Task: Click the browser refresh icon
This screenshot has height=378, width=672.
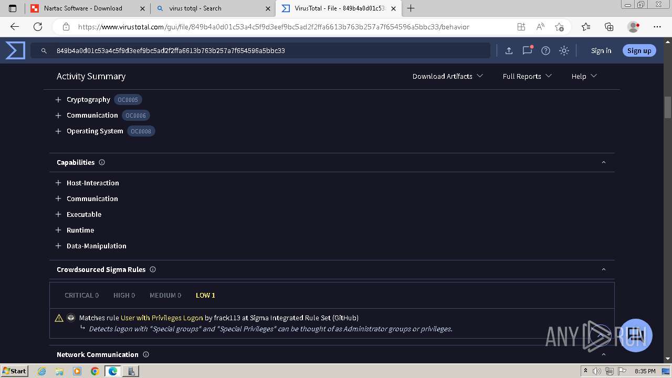Action: 38,27
